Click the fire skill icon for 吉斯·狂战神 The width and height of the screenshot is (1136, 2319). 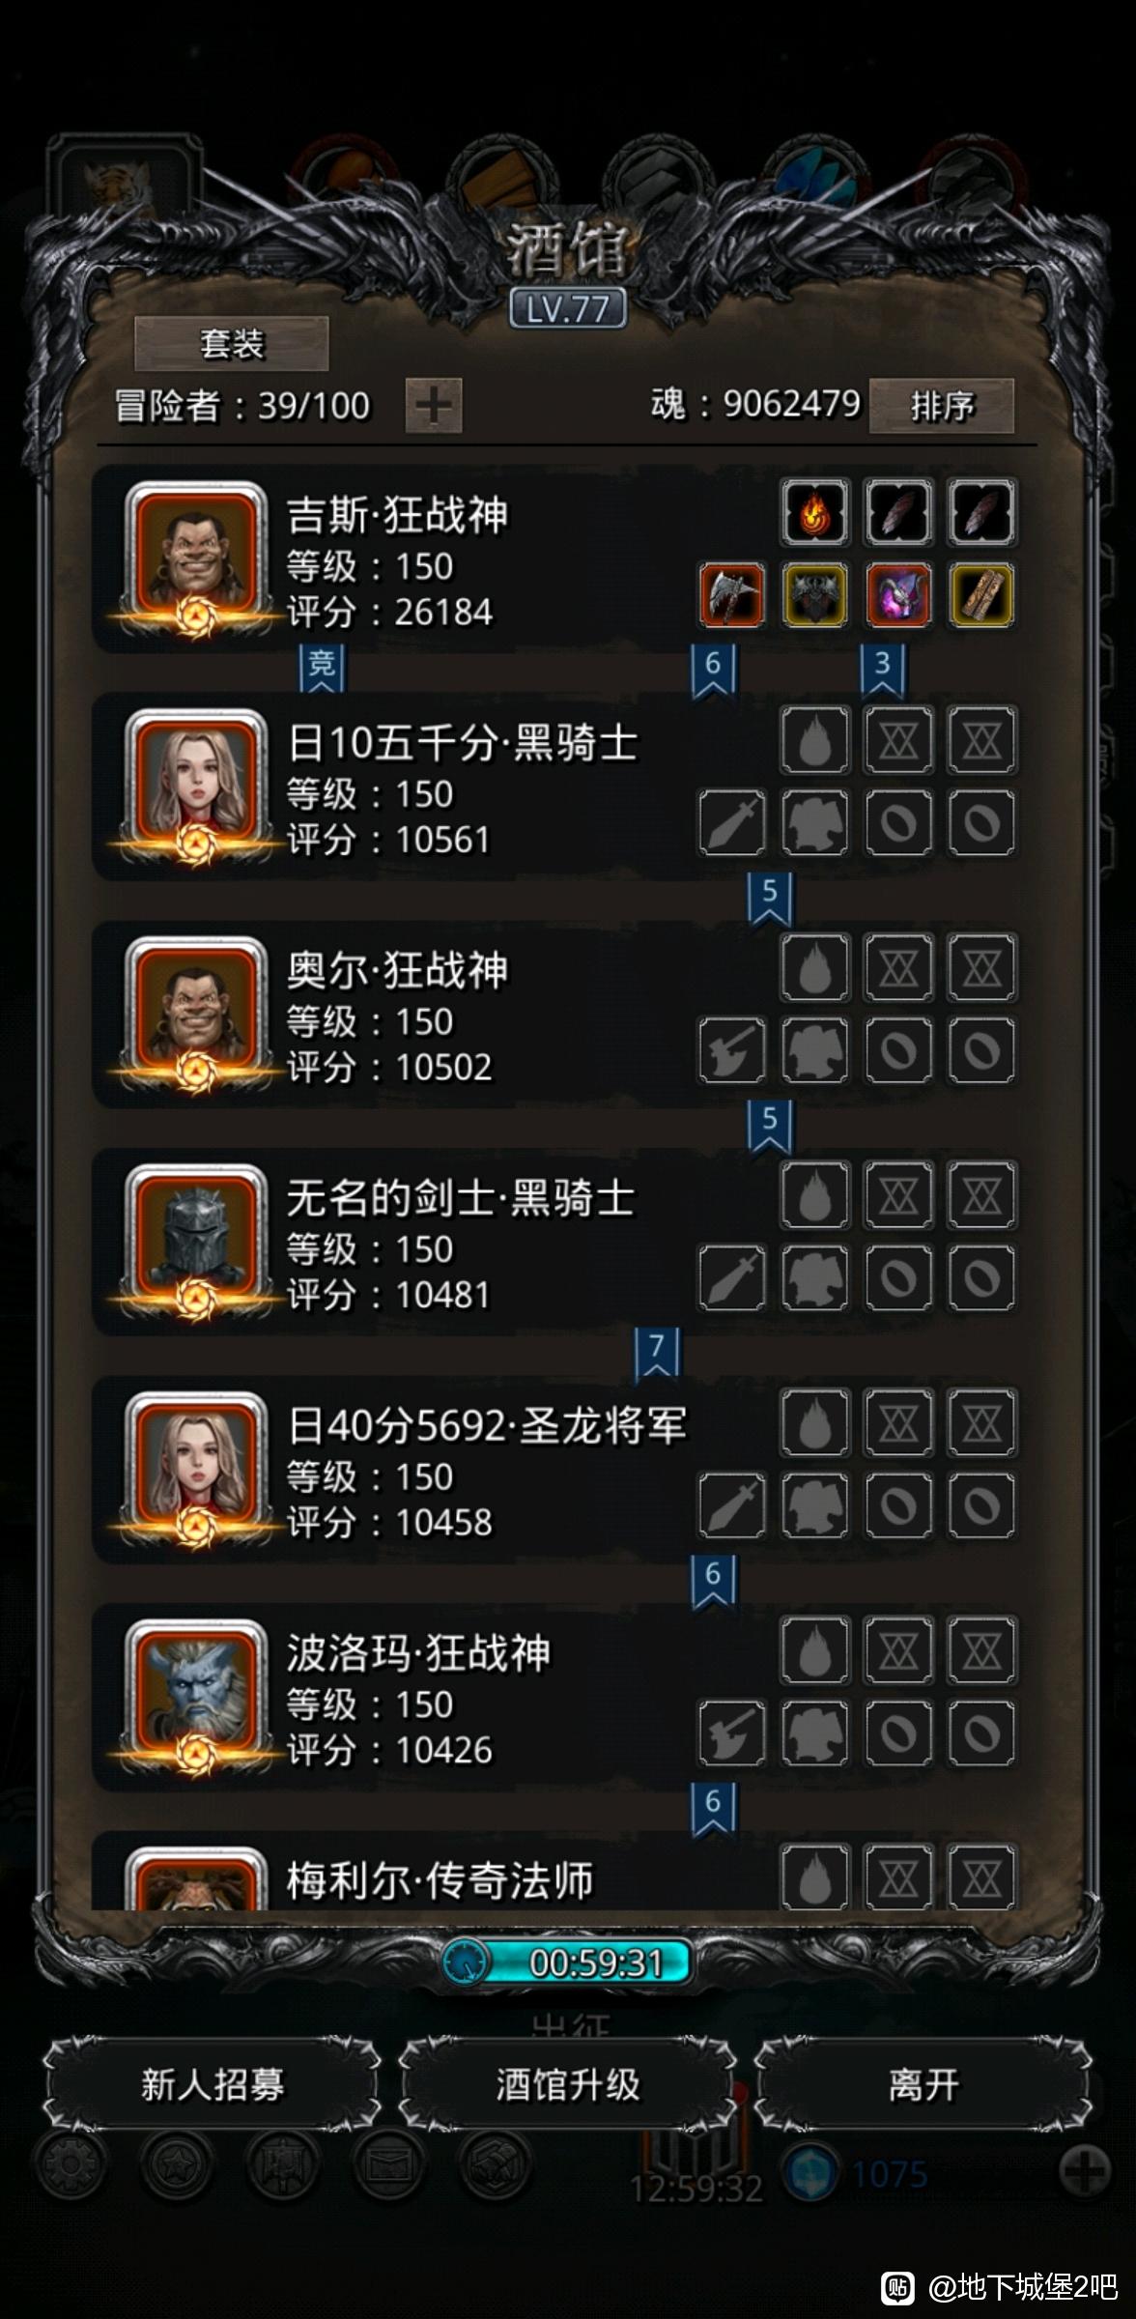click(x=815, y=512)
